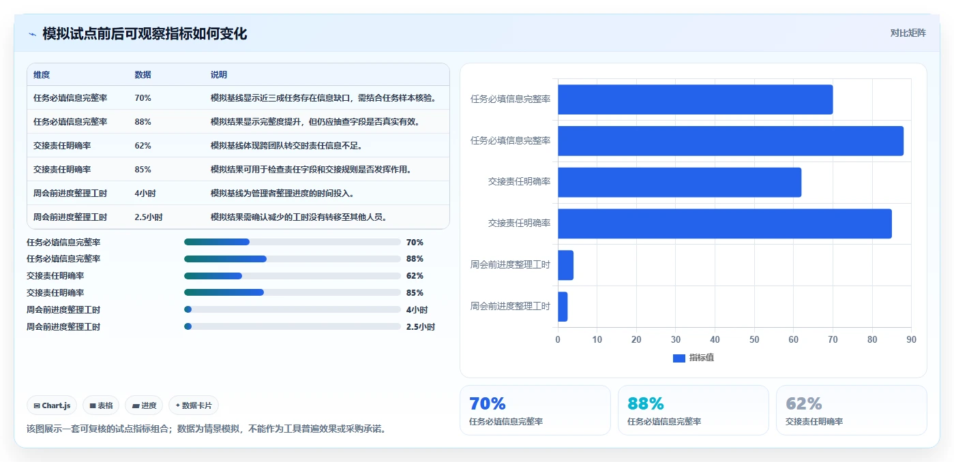Click the 2.5小时 cell in the table
Viewport: 954px width, 462px height.
(149, 217)
